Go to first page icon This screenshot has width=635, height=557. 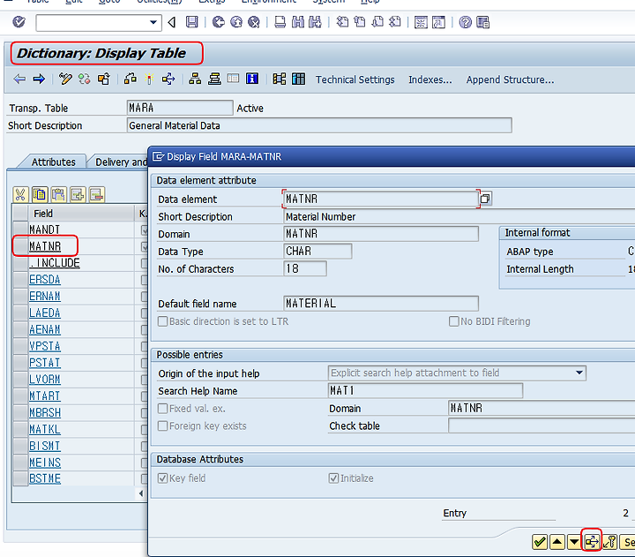pyautogui.click(x=342, y=22)
